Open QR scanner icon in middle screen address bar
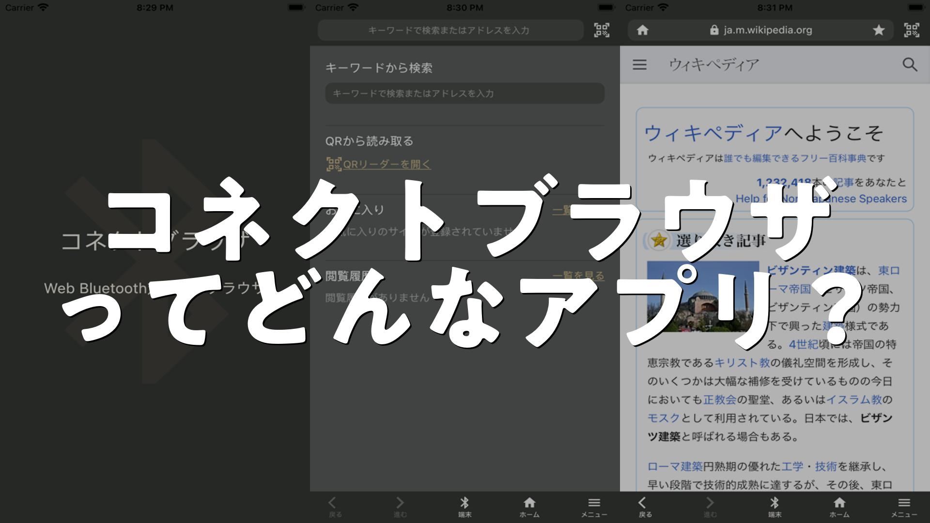Screen dimensions: 930x523 (x=602, y=30)
